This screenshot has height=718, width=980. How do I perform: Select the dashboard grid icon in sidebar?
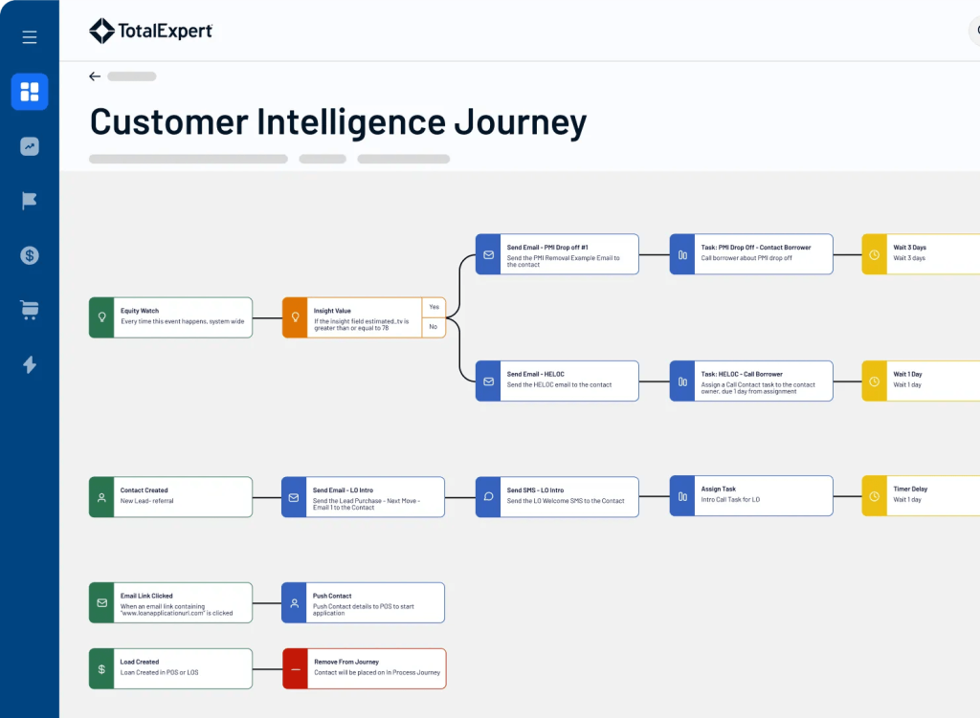30,92
